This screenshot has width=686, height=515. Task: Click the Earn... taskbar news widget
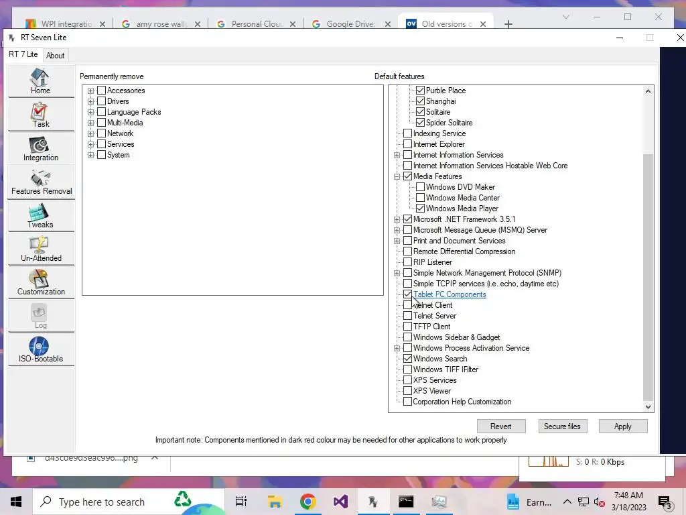pyautogui.click(x=529, y=502)
